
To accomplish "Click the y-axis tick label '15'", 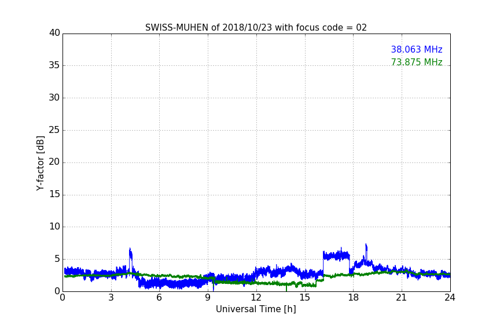I will pyautogui.click(x=54, y=194).
